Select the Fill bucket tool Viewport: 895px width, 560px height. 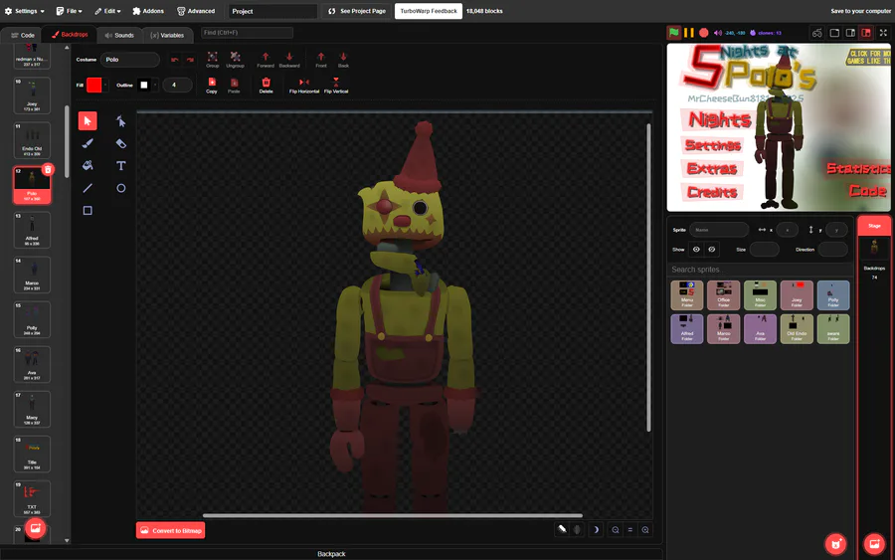[88, 165]
